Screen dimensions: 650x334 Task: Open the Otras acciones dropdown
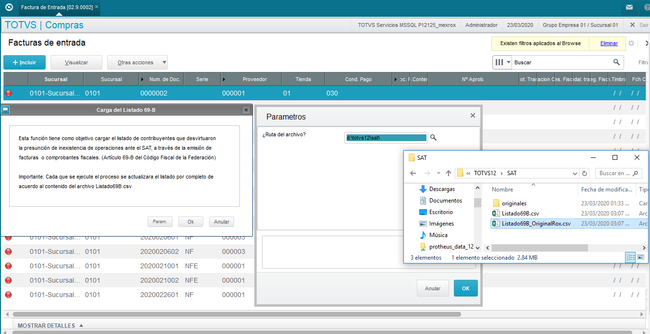click(x=137, y=62)
